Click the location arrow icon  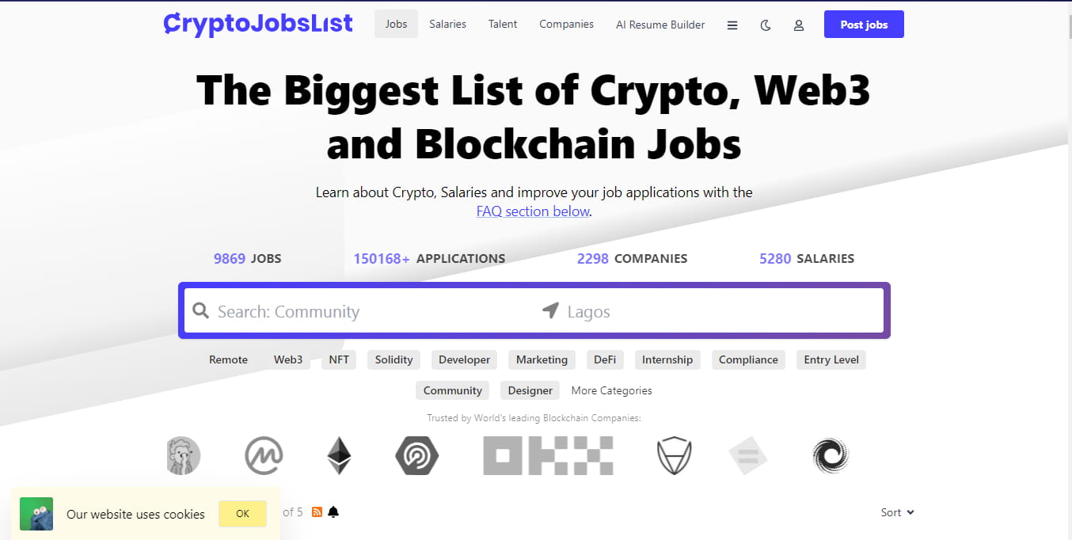click(550, 310)
